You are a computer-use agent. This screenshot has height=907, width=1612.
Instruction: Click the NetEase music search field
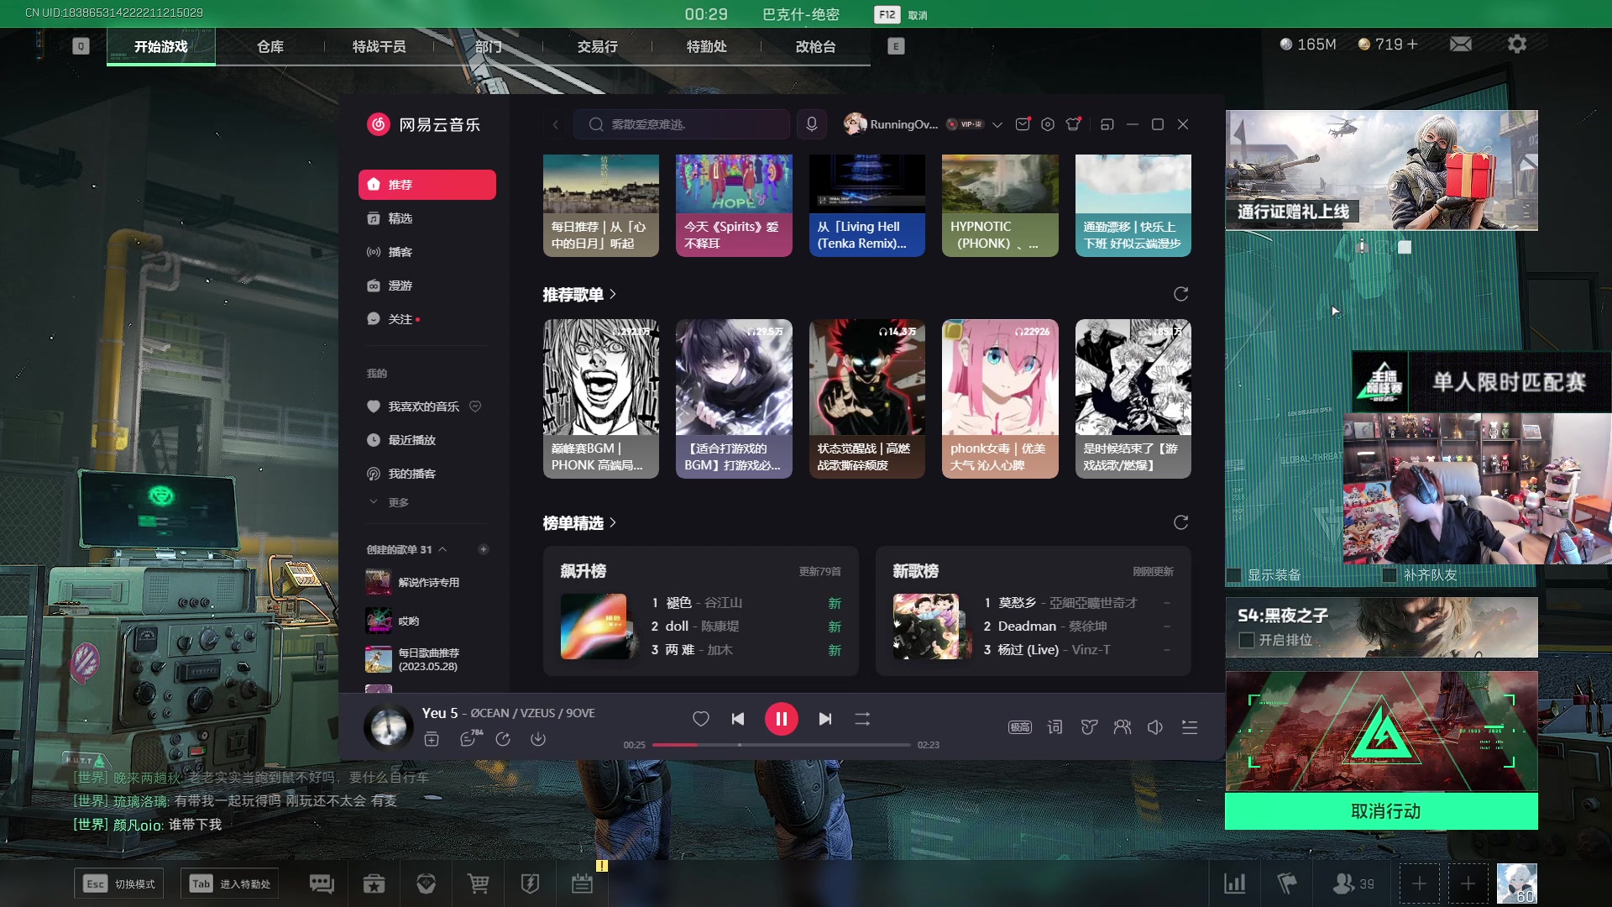pyautogui.click(x=682, y=124)
